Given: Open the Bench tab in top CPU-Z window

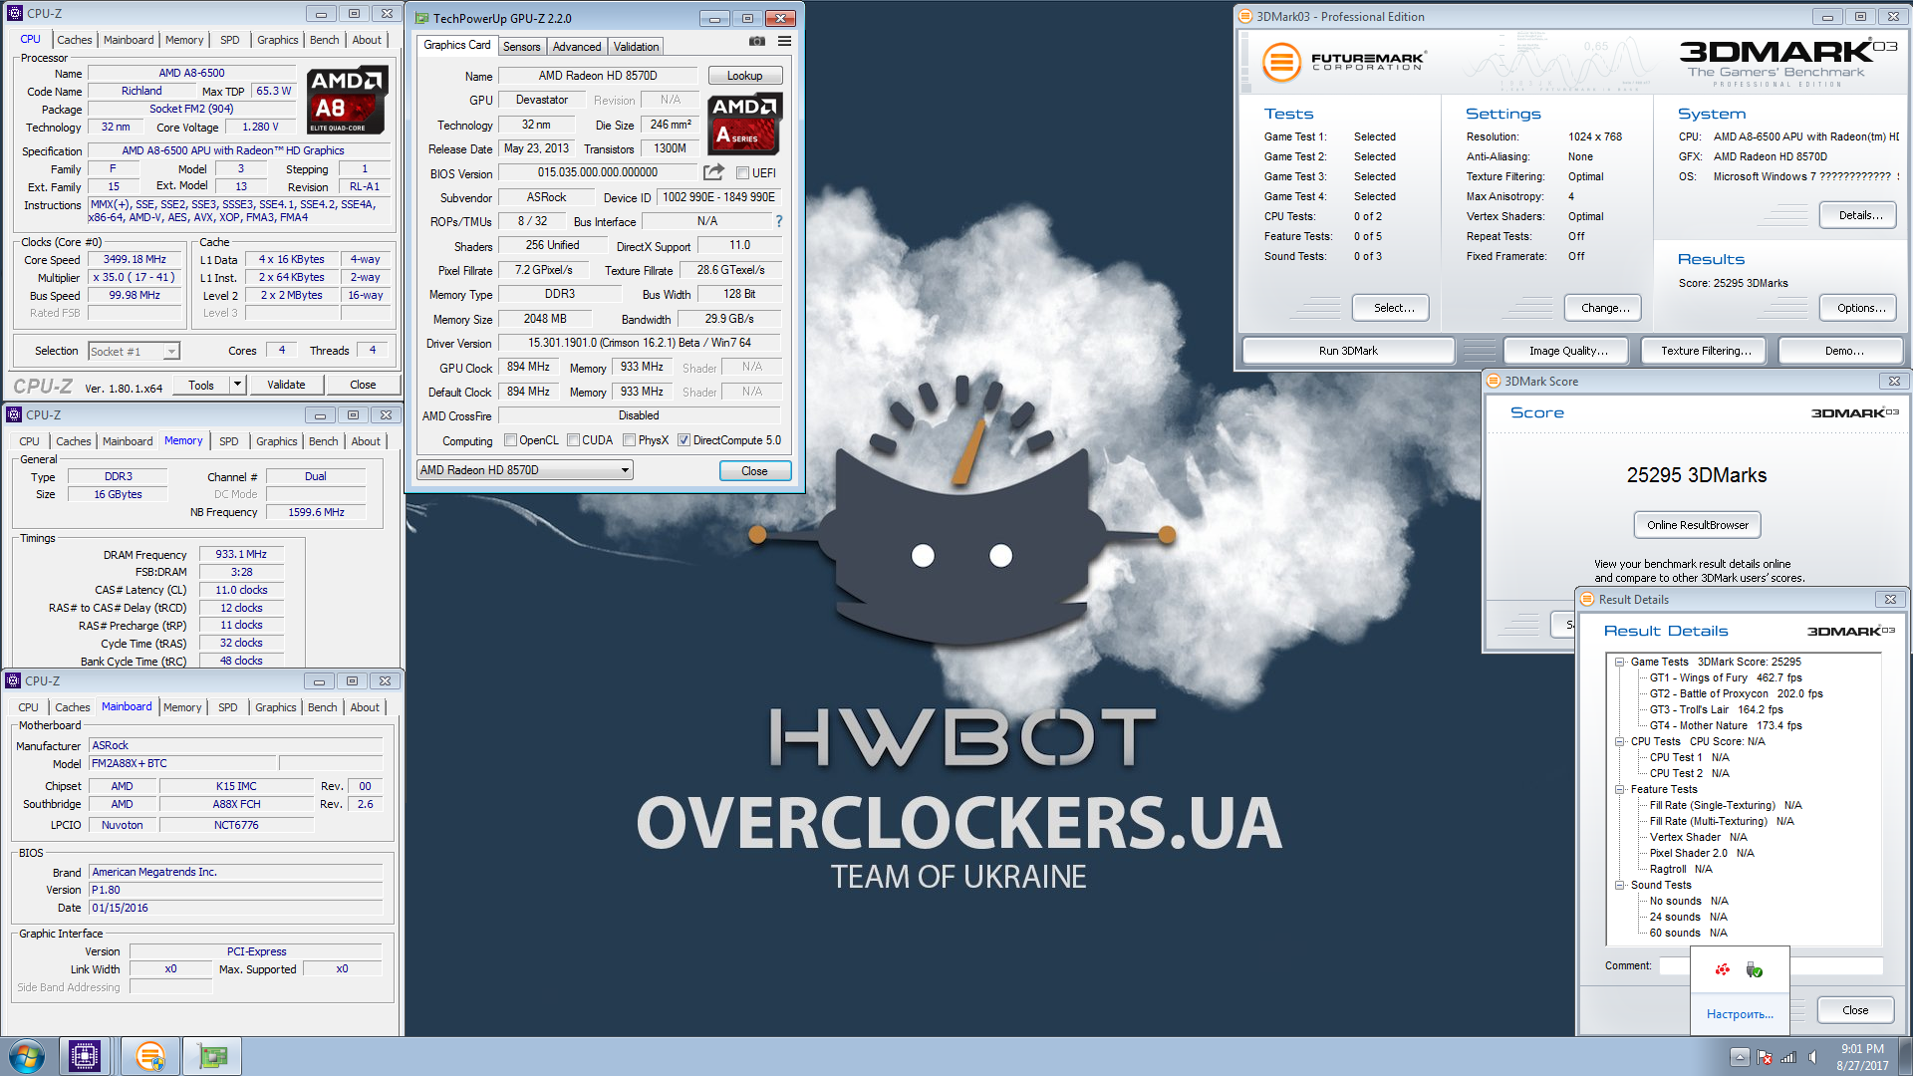Looking at the screenshot, I should (x=324, y=40).
